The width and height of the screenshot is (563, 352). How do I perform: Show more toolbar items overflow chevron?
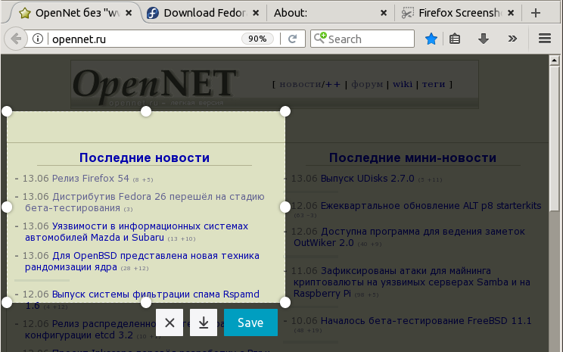click(x=512, y=39)
